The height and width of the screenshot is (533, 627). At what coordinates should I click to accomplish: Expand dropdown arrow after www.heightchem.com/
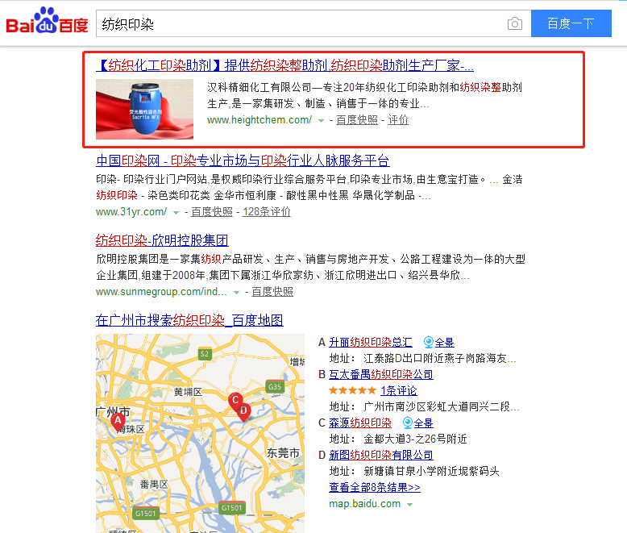[321, 121]
